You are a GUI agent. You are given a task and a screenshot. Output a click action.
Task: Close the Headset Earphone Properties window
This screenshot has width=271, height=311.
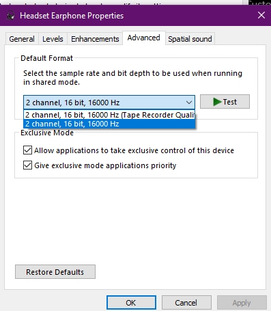coord(261,16)
